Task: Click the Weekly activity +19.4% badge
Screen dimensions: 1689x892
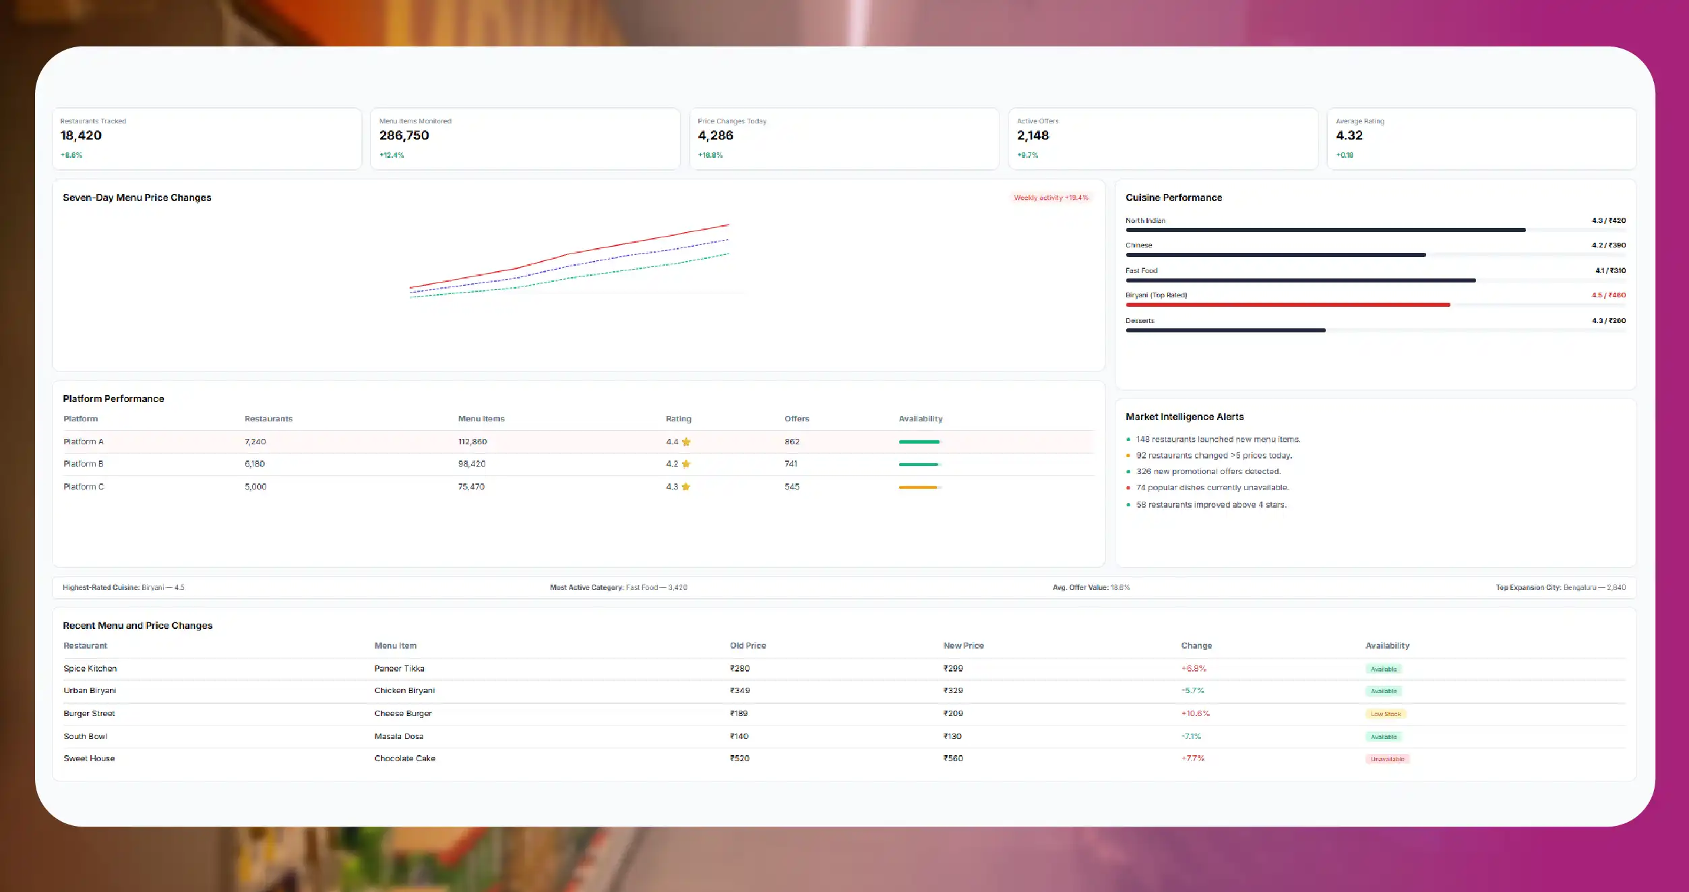Action: point(1051,198)
